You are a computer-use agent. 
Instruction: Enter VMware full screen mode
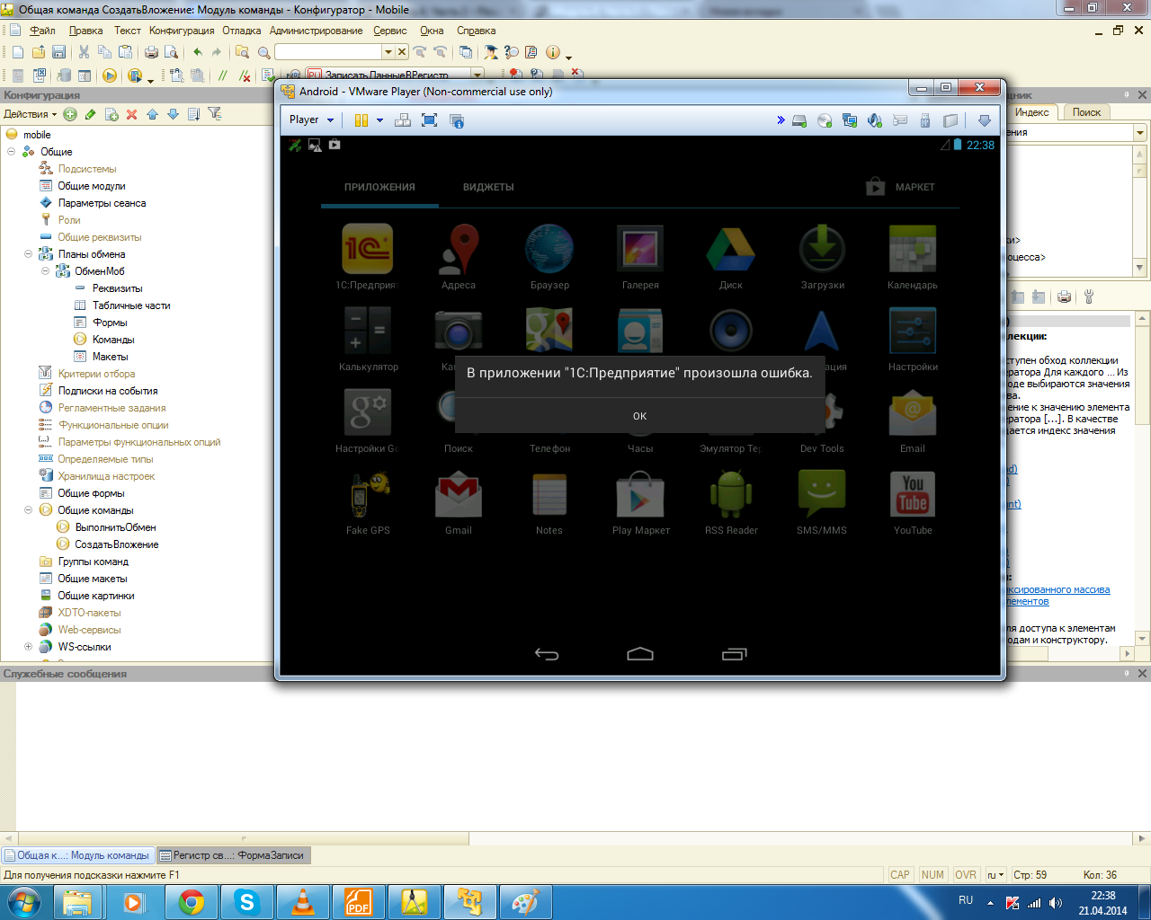(429, 120)
